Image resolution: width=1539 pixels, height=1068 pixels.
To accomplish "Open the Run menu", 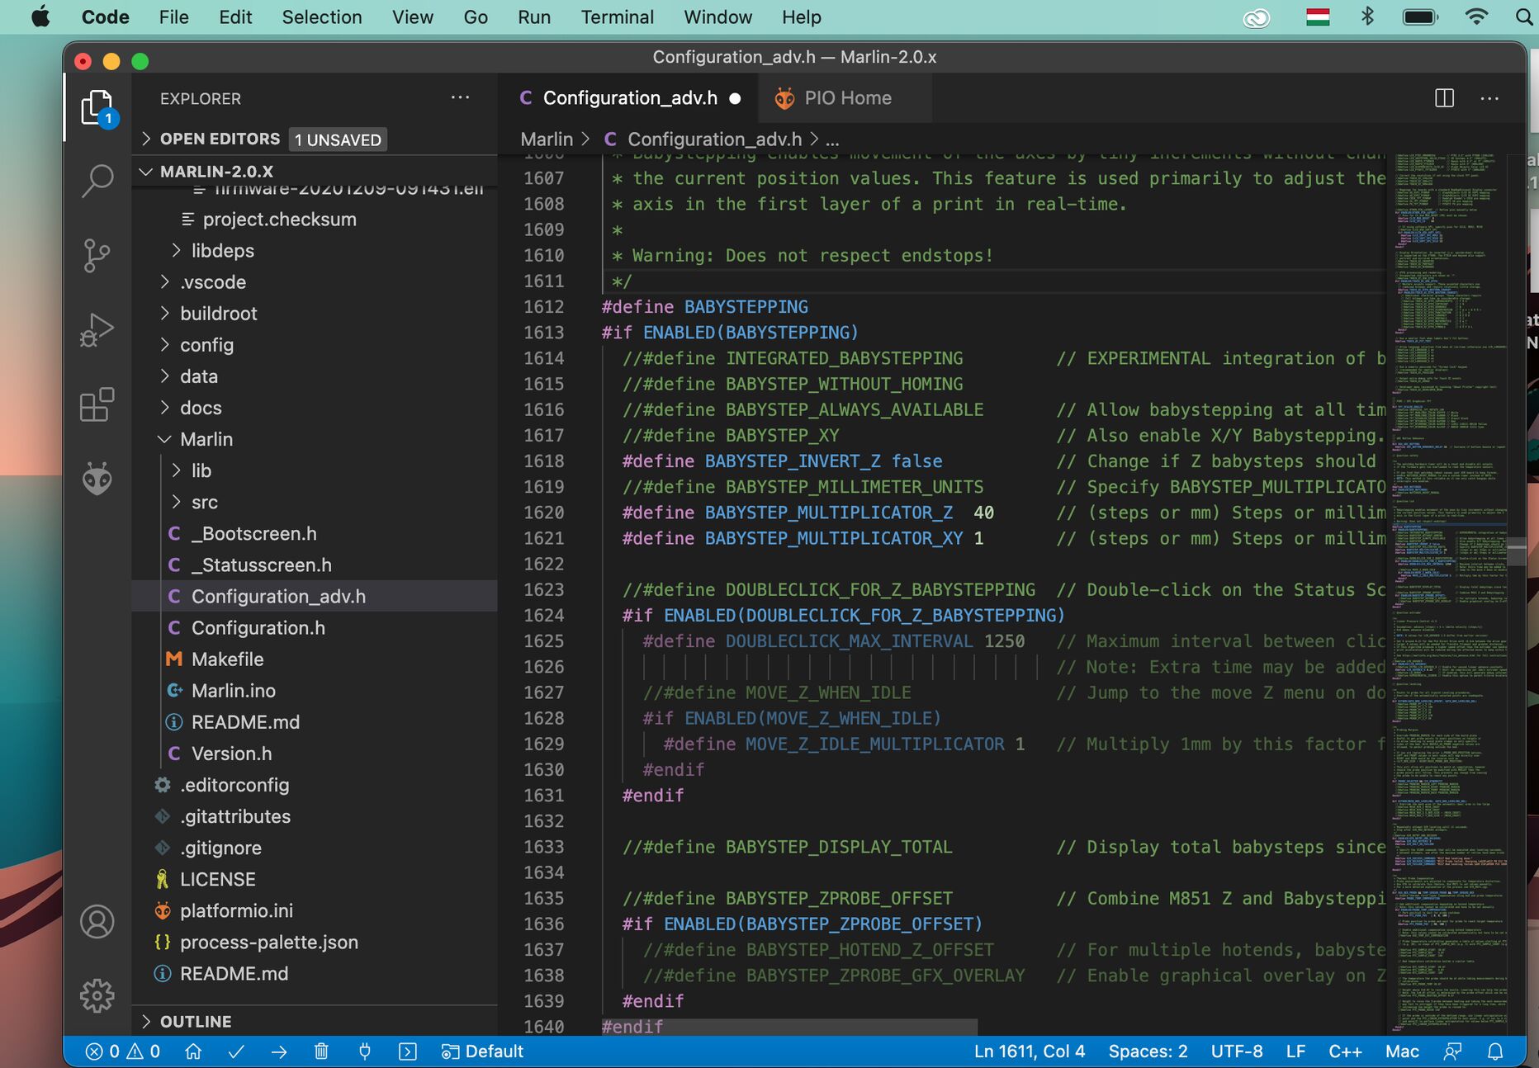I will coord(534,17).
